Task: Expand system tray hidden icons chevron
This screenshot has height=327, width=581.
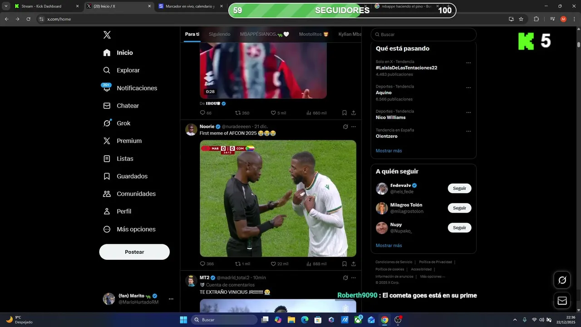Action: click(x=515, y=320)
